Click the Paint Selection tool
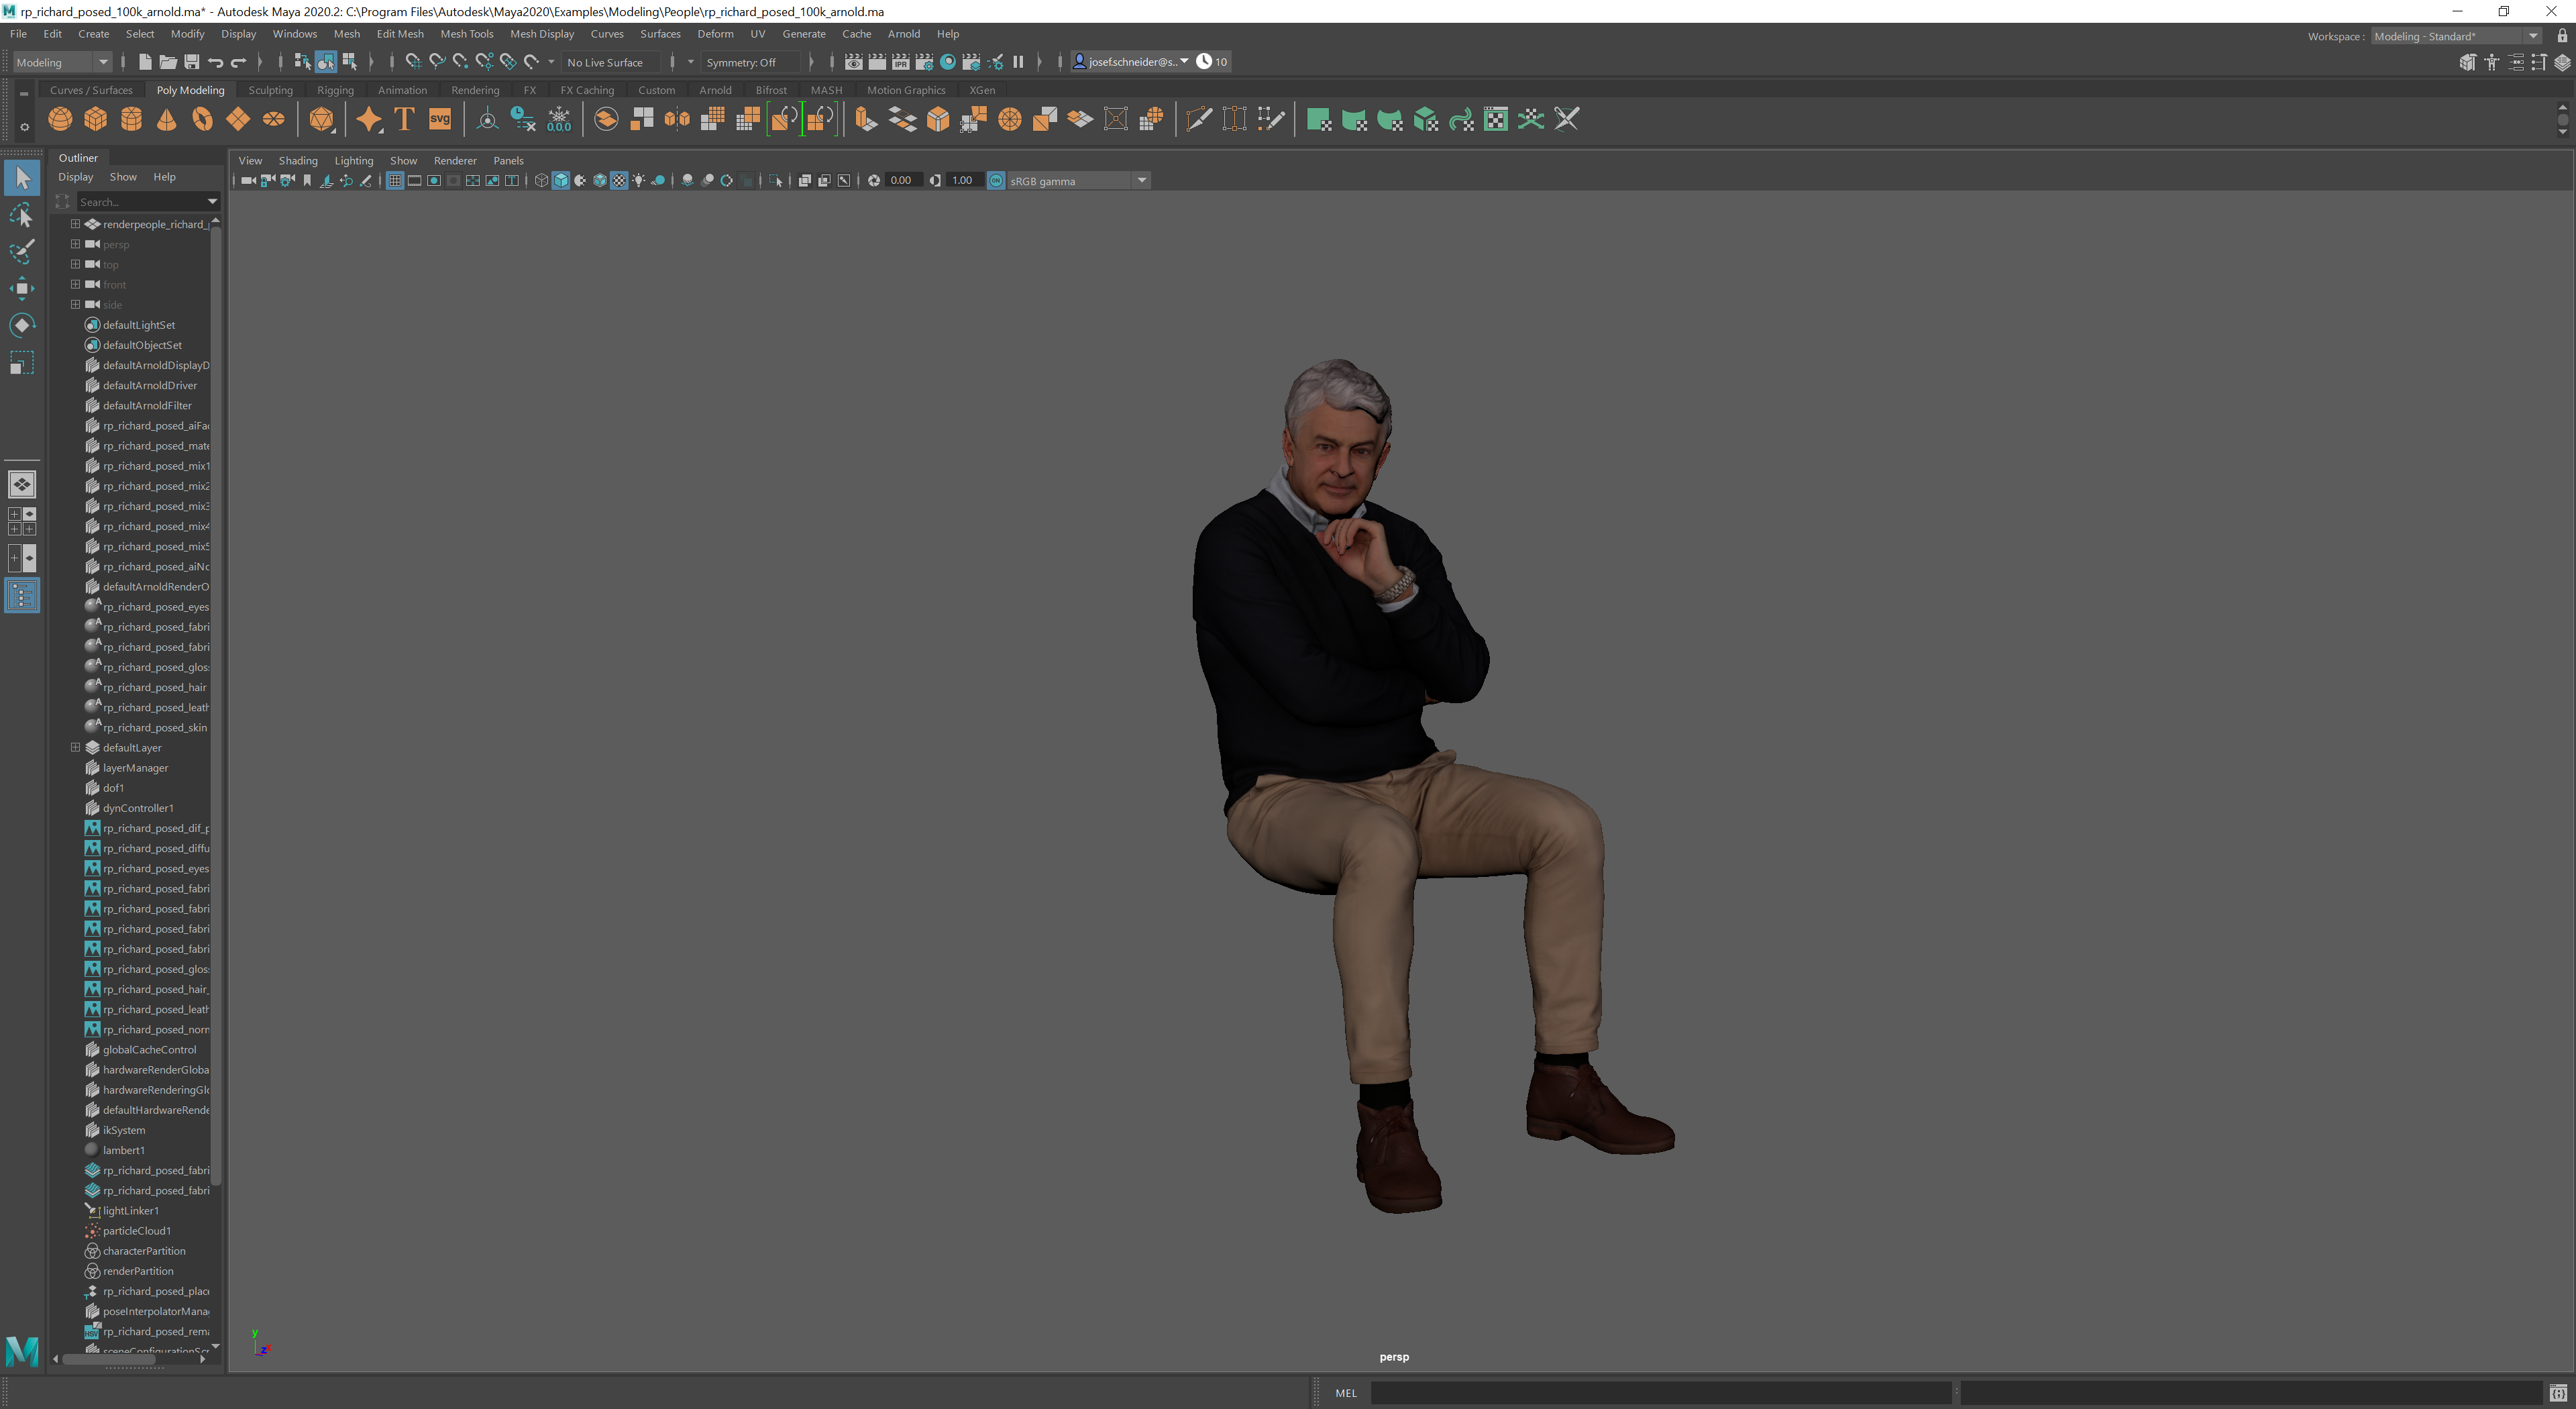 coord(22,252)
